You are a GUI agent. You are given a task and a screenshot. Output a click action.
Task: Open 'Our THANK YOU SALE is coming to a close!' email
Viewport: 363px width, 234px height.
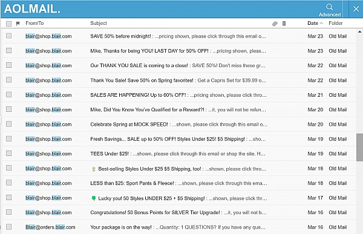[x=178, y=65]
